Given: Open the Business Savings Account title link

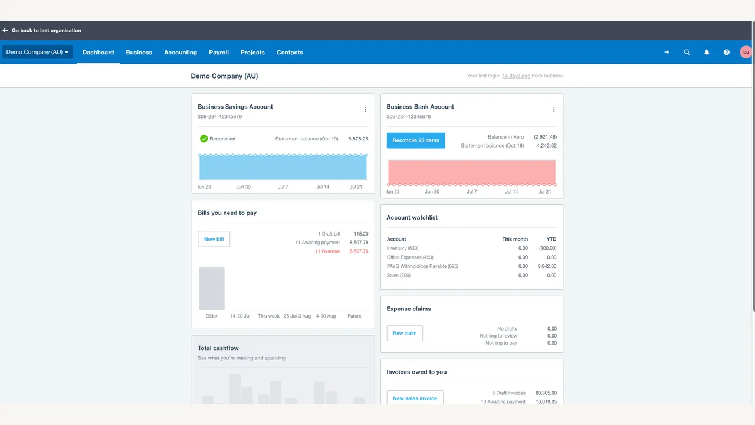Looking at the screenshot, I should 235,107.
